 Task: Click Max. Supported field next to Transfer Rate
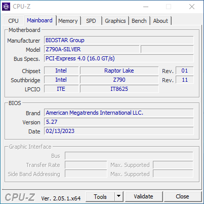pyautogui.click(x=173, y=165)
